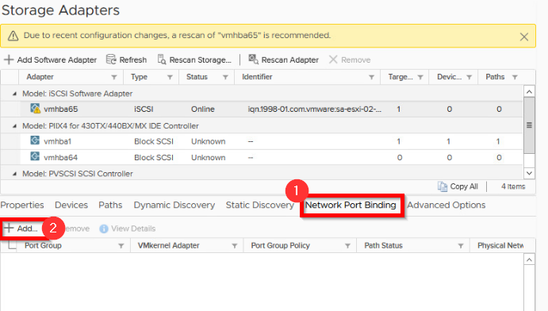Sort by Path Status column header
This screenshot has height=311, width=548.
(383, 245)
